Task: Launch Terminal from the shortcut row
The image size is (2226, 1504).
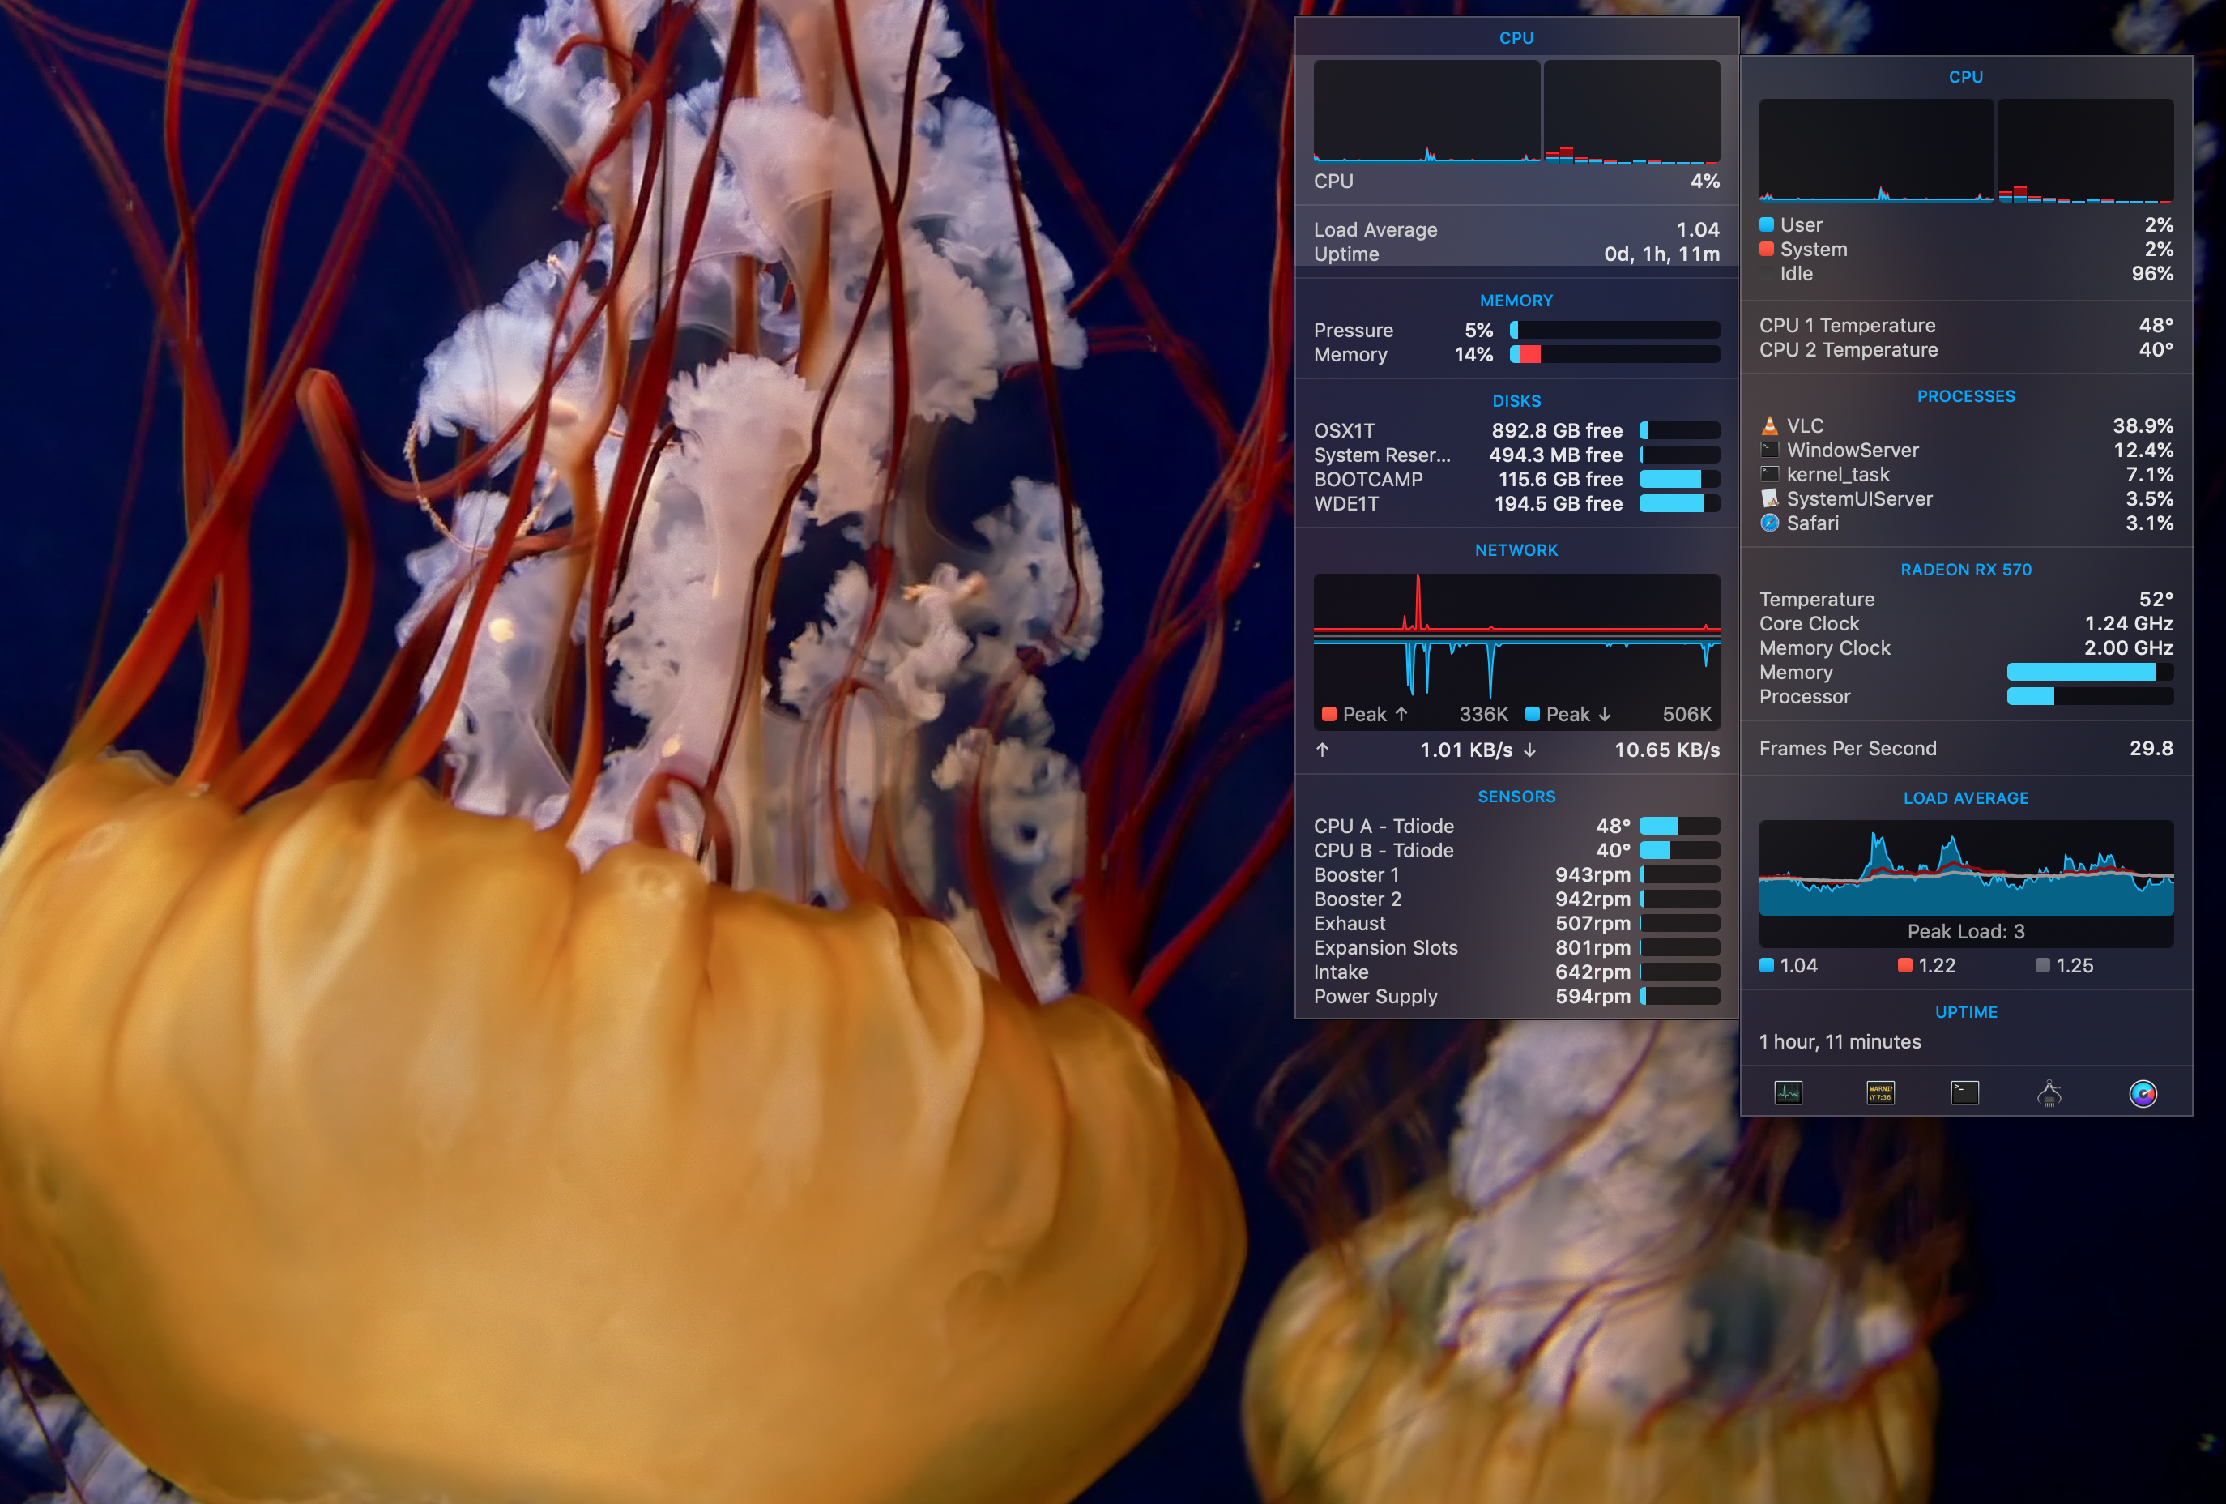Action: click(1964, 1092)
